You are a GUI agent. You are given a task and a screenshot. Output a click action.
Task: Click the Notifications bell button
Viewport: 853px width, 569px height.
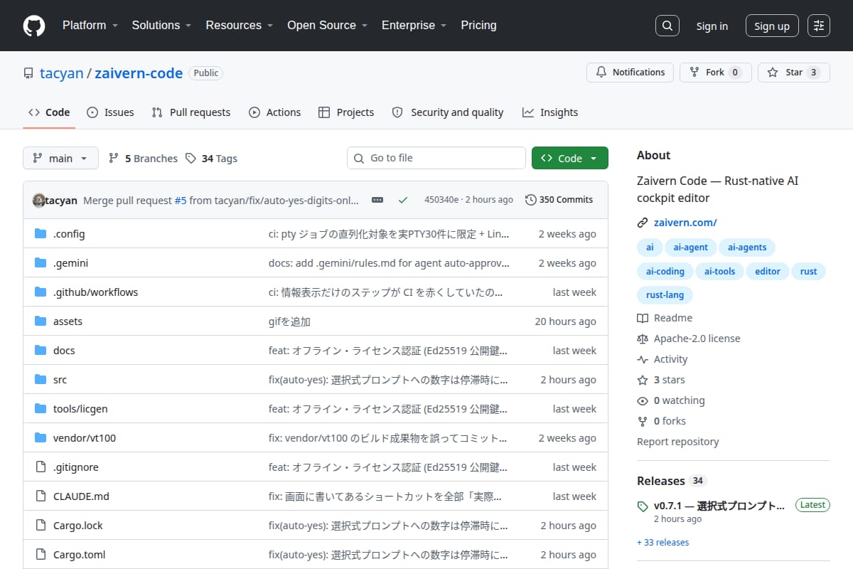tap(630, 73)
